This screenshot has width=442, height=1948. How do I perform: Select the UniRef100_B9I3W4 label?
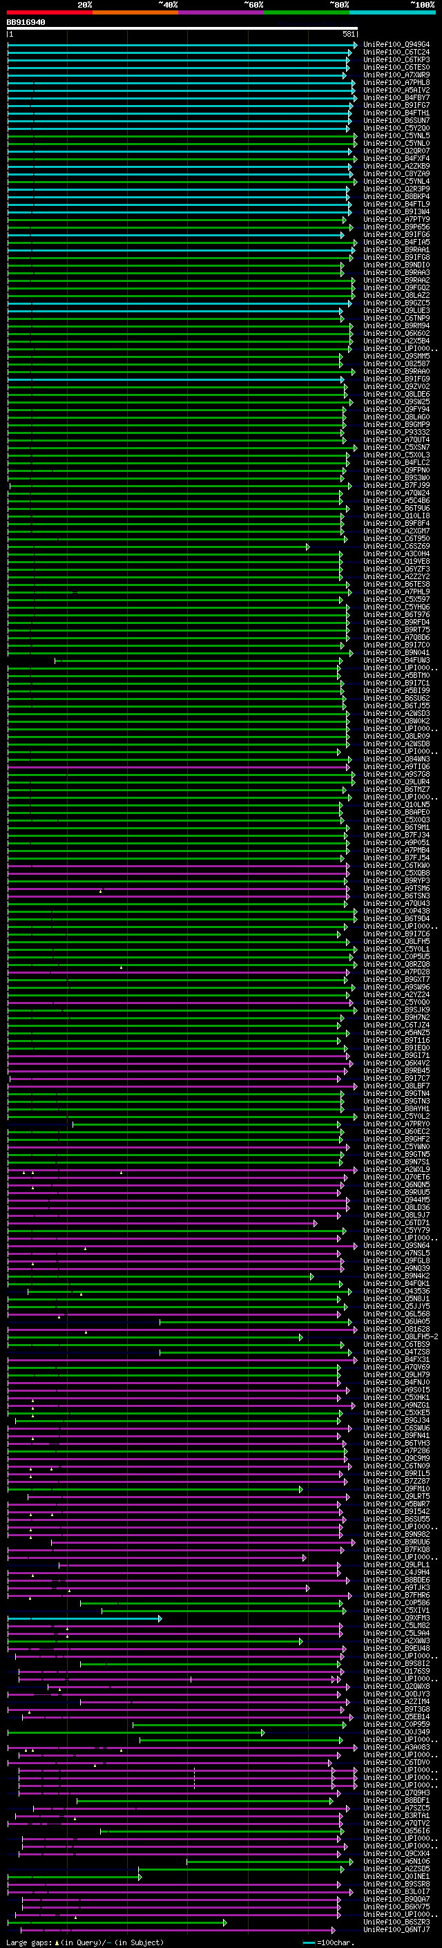396,211
